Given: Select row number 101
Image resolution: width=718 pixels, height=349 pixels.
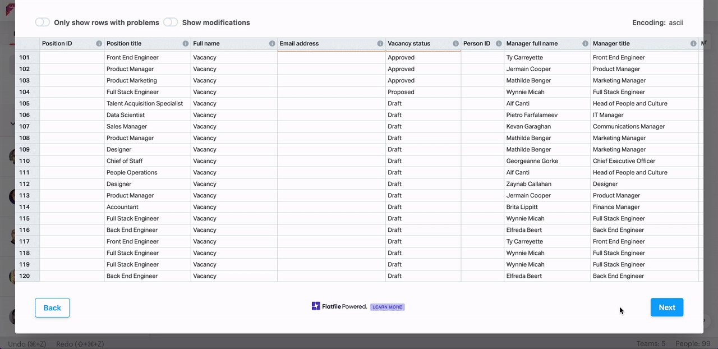Looking at the screenshot, I should (x=27, y=57).
